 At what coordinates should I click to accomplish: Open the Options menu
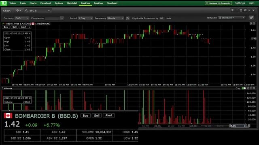(x=59, y=3)
